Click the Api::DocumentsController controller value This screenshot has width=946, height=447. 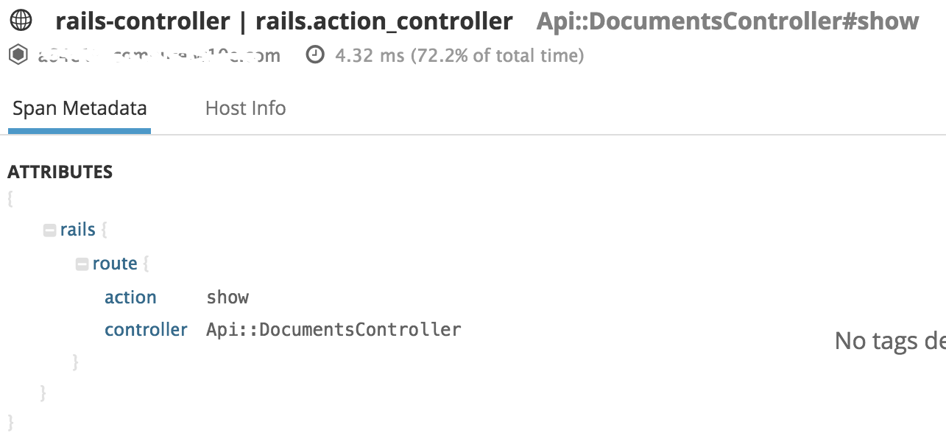click(x=333, y=329)
